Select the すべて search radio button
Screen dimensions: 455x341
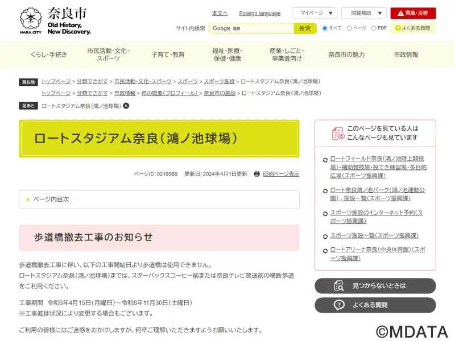click(325, 28)
